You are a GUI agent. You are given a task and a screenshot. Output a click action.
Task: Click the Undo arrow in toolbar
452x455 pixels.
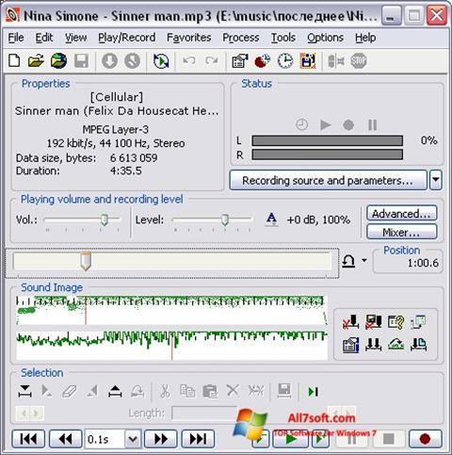click(x=189, y=60)
